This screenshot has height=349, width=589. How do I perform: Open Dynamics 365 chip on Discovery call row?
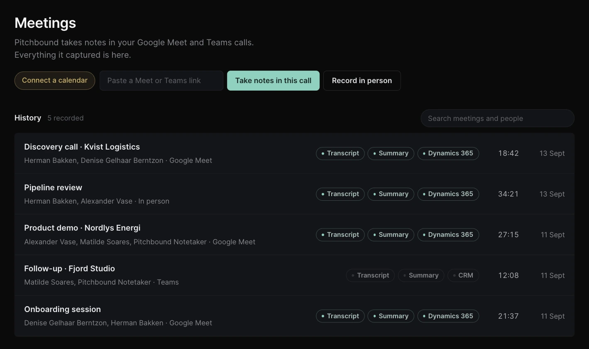[448, 153]
